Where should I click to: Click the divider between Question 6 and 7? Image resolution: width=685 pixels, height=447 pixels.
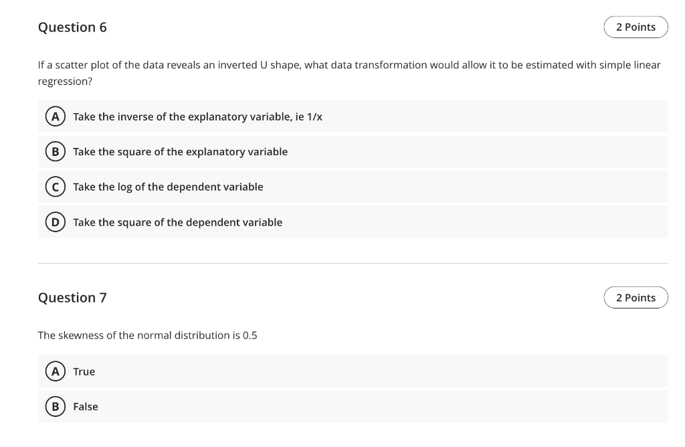(x=353, y=265)
